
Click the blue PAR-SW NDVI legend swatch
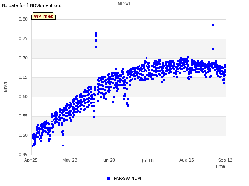108,179
